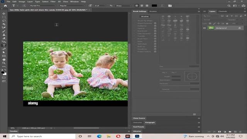
Task: Toggle text orientation in options bar
Action: 24,6
